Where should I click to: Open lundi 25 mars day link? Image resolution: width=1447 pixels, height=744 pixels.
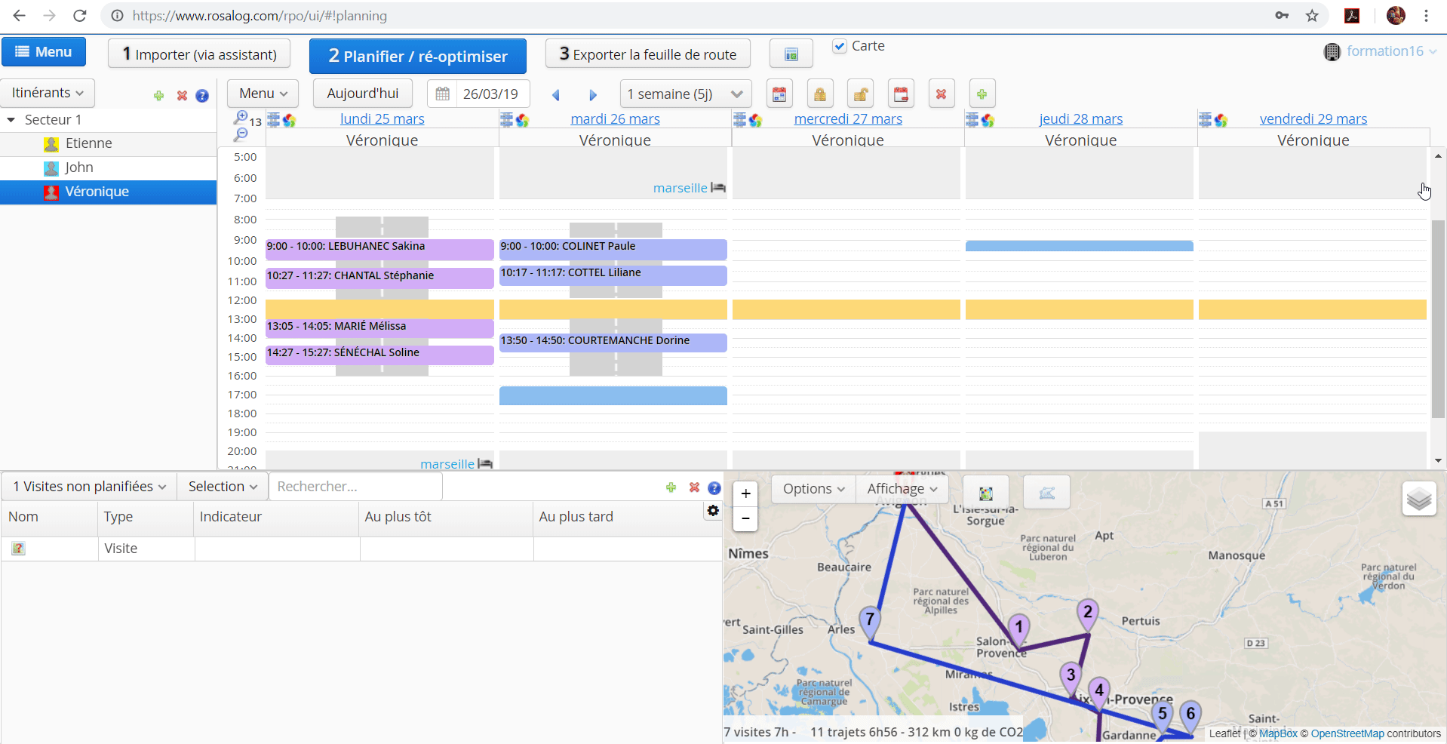(382, 119)
